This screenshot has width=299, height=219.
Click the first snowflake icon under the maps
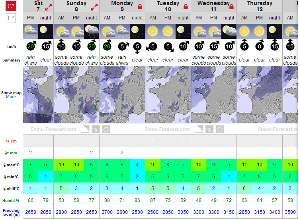click(x=106, y=130)
